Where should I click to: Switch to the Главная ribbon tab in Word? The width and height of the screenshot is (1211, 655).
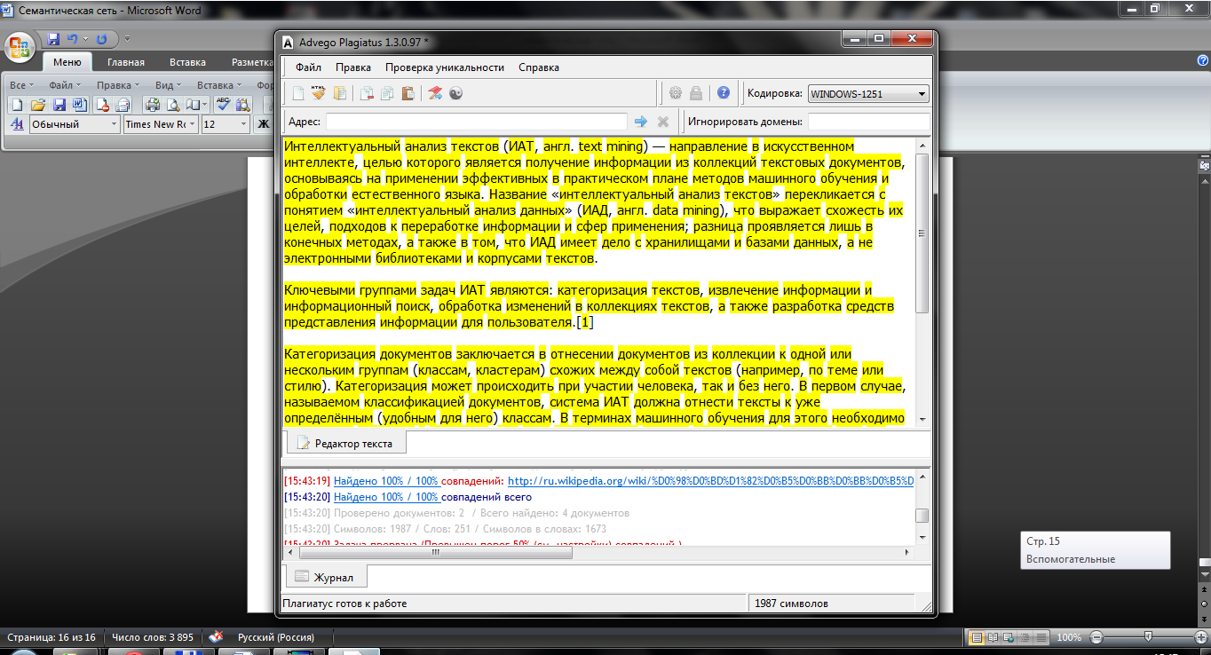126,62
